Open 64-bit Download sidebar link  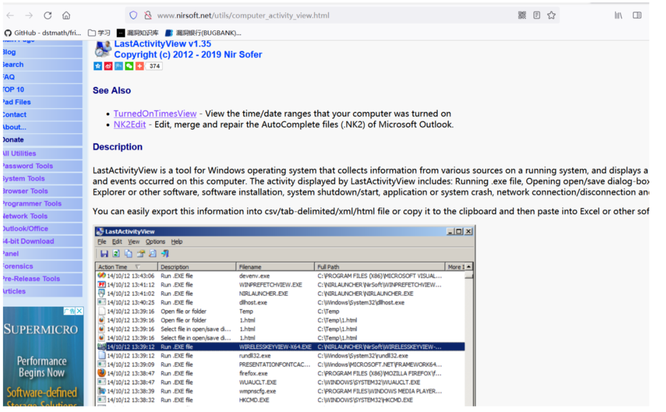click(x=42, y=241)
